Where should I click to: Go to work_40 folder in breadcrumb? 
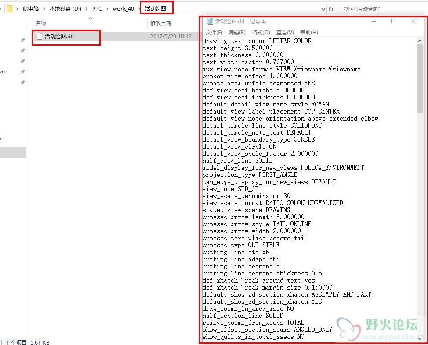tap(123, 9)
